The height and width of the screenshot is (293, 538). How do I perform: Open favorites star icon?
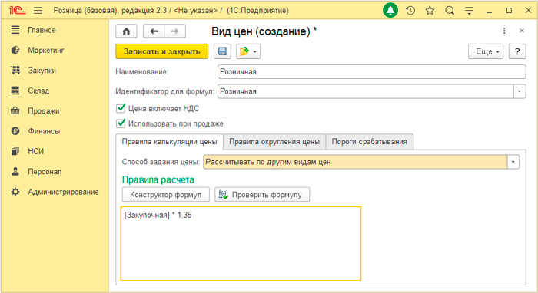tap(430, 11)
